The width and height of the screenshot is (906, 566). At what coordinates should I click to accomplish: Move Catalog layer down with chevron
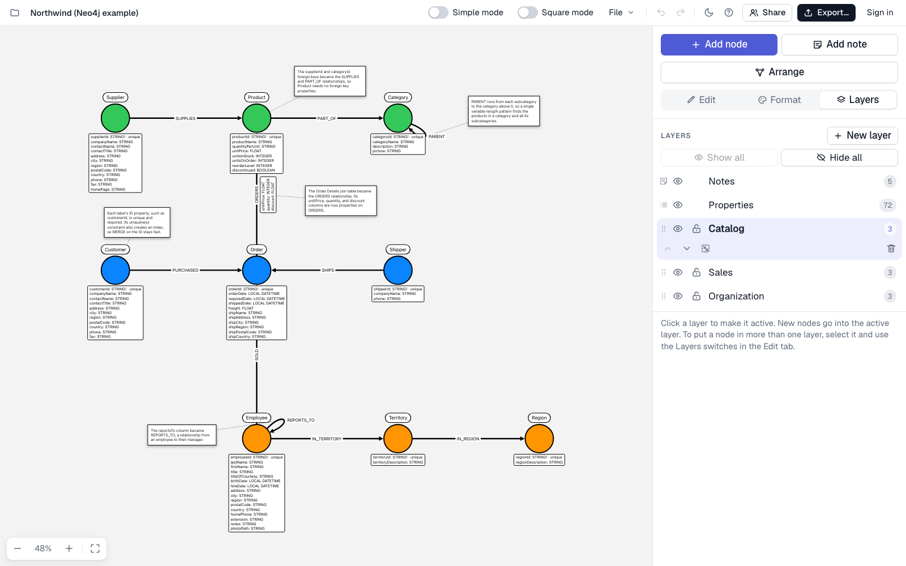(687, 248)
